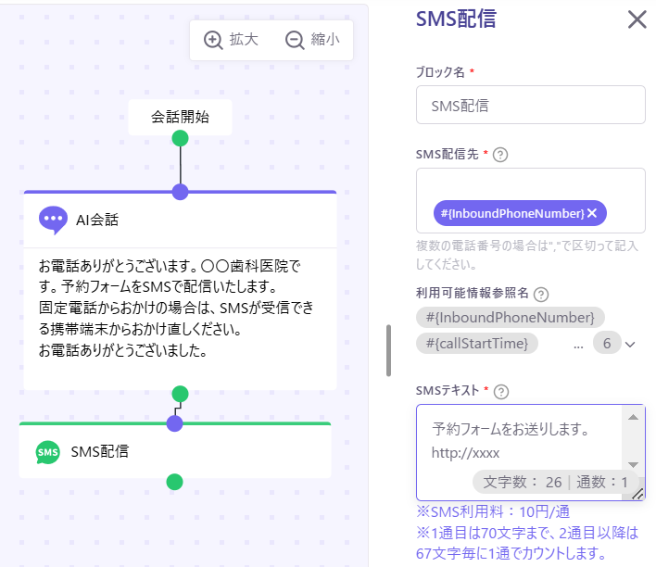Click the 会話開始 start node
656x567 pixels.
click(180, 118)
